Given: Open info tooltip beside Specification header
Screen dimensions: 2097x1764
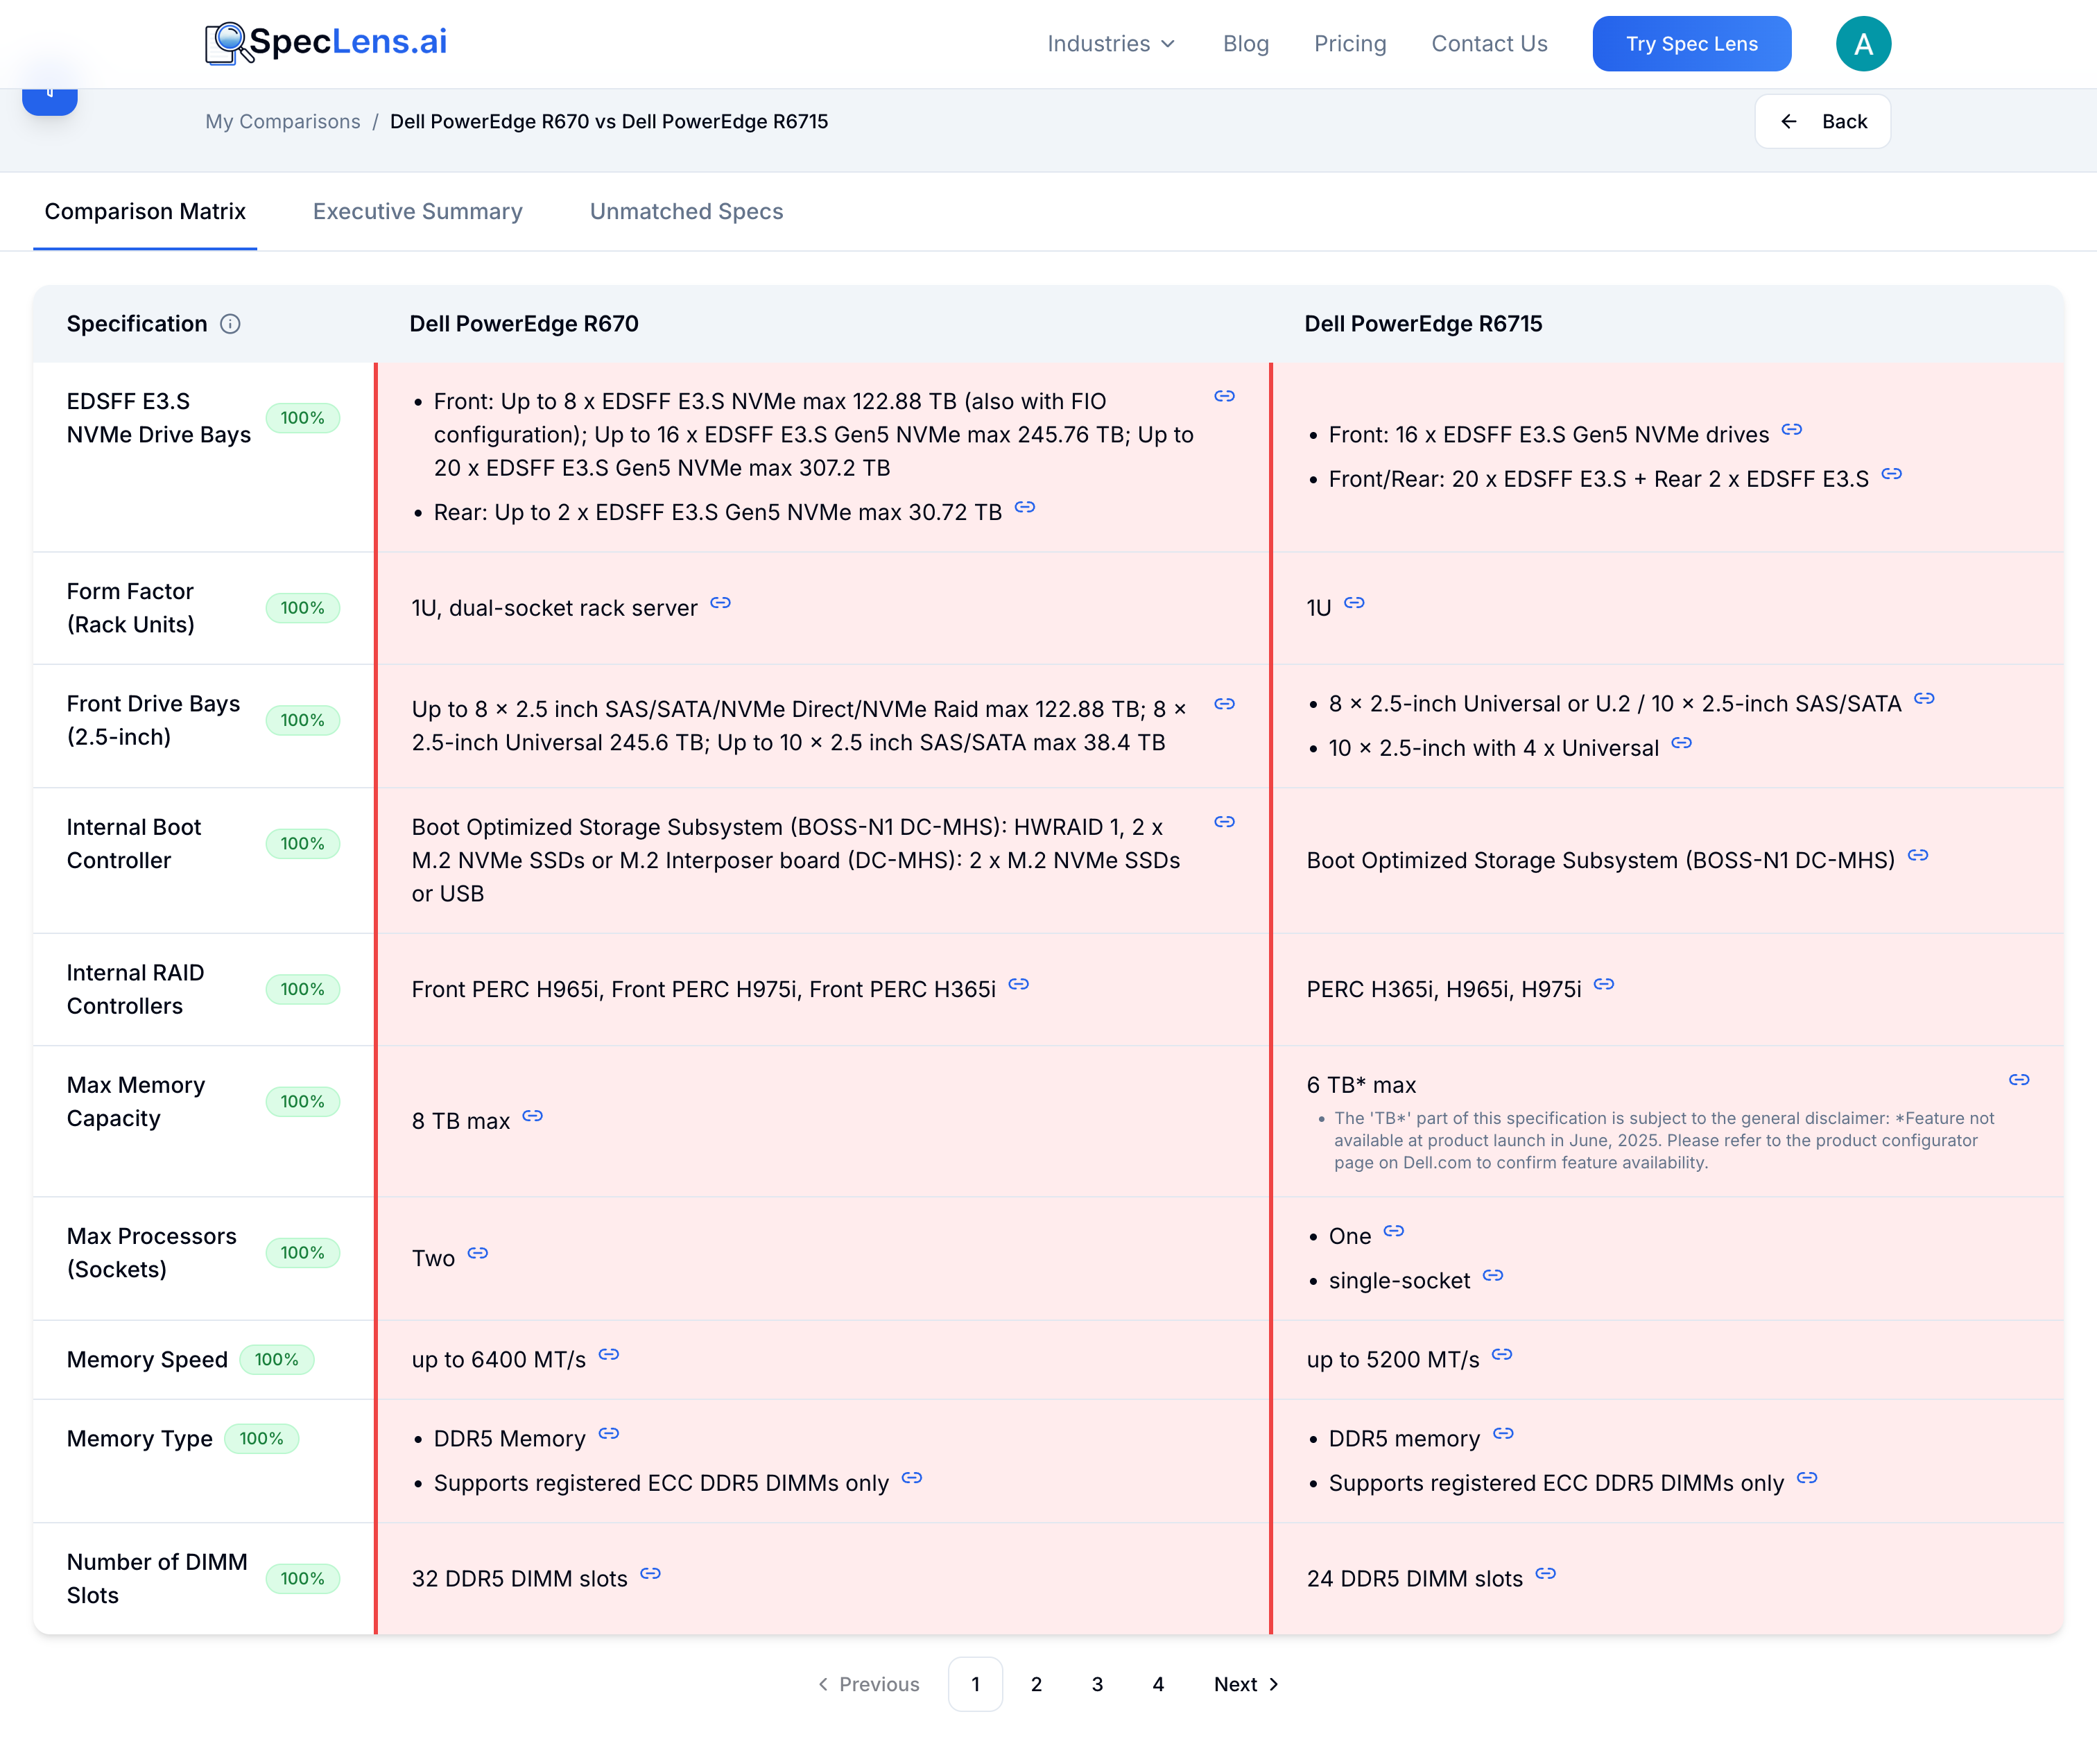Looking at the screenshot, I should 231,323.
